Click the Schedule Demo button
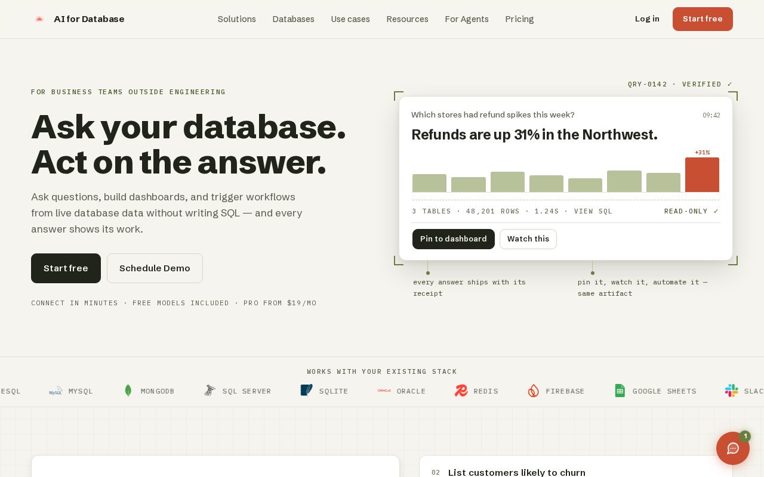 [x=155, y=268]
